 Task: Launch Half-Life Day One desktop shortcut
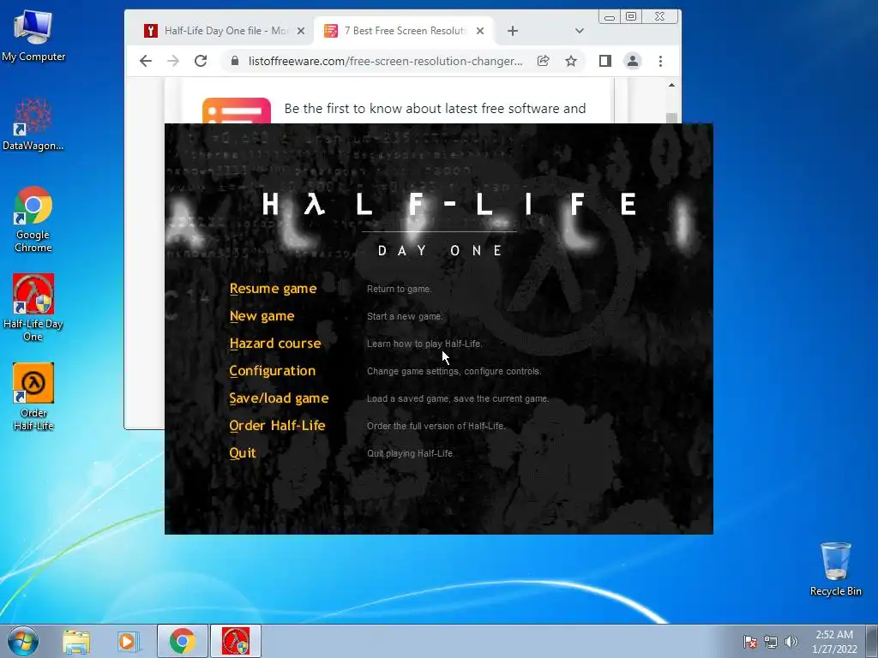pyautogui.click(x=33, y=308)
